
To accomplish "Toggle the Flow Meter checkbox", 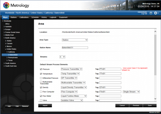I will (x=41, y=96).
